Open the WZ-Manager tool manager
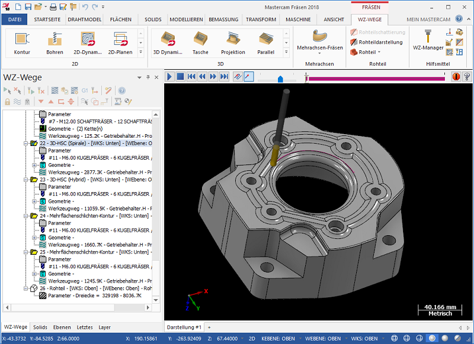 point(428,40)
